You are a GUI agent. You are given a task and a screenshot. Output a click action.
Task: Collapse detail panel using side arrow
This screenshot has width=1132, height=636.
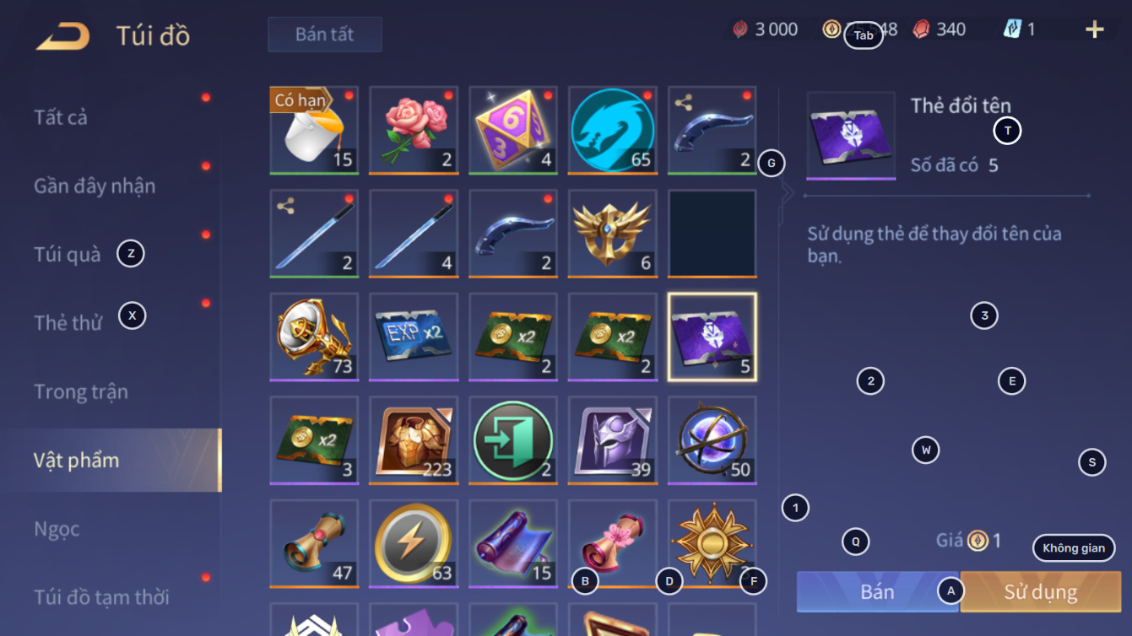[x=788, y=193]
